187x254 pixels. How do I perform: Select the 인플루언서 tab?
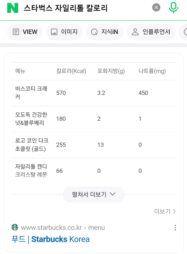pyautogui.click(x=151, y=32)
